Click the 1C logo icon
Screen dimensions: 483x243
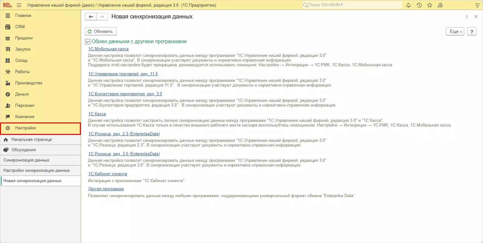[x=7, y=5]
